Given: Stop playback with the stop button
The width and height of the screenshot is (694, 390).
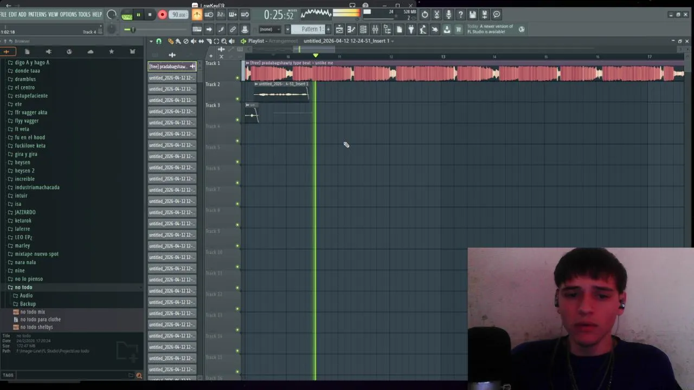Looking at the screenshot, I should [150, 15].
